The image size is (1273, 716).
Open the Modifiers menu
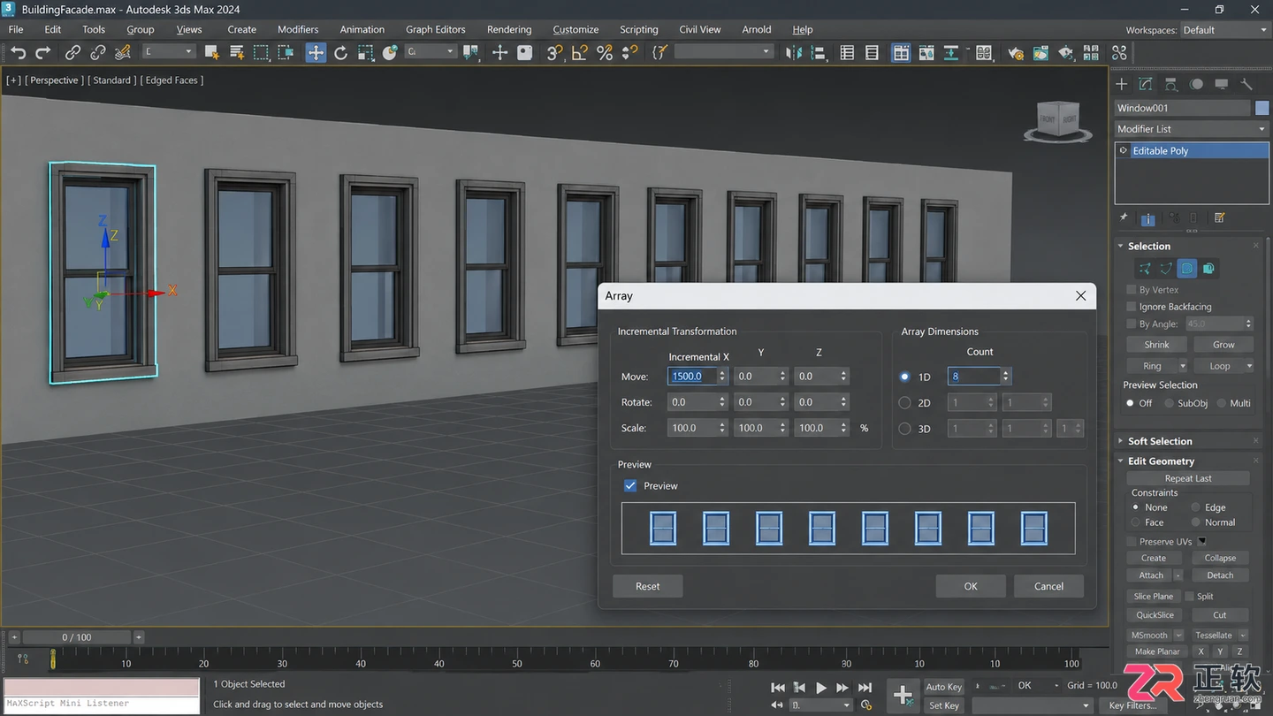pos(298,29)
